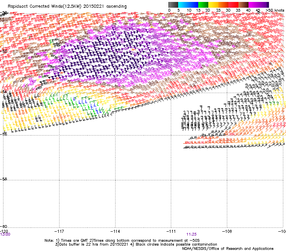Click the purple '11:25' swath time label
Screen dimensions: 286x251
(191, 234)
